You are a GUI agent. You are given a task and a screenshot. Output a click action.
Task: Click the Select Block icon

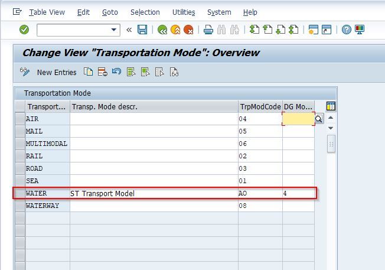145,72
